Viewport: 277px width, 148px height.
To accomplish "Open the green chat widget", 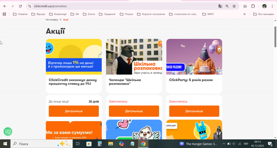I will [x=8, y=131].
